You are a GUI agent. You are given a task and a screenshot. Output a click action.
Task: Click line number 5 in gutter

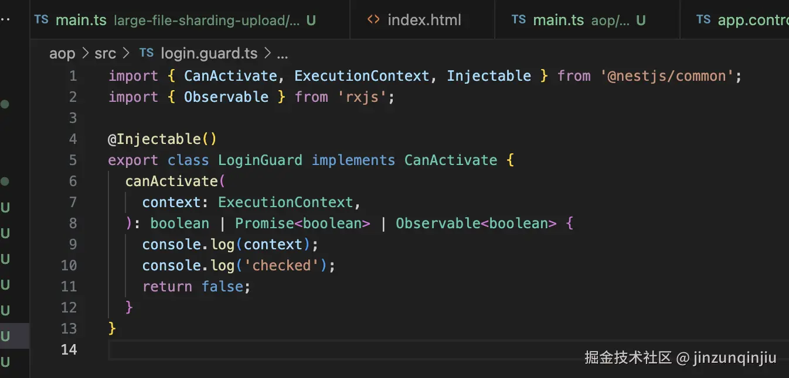click(73, 160)
